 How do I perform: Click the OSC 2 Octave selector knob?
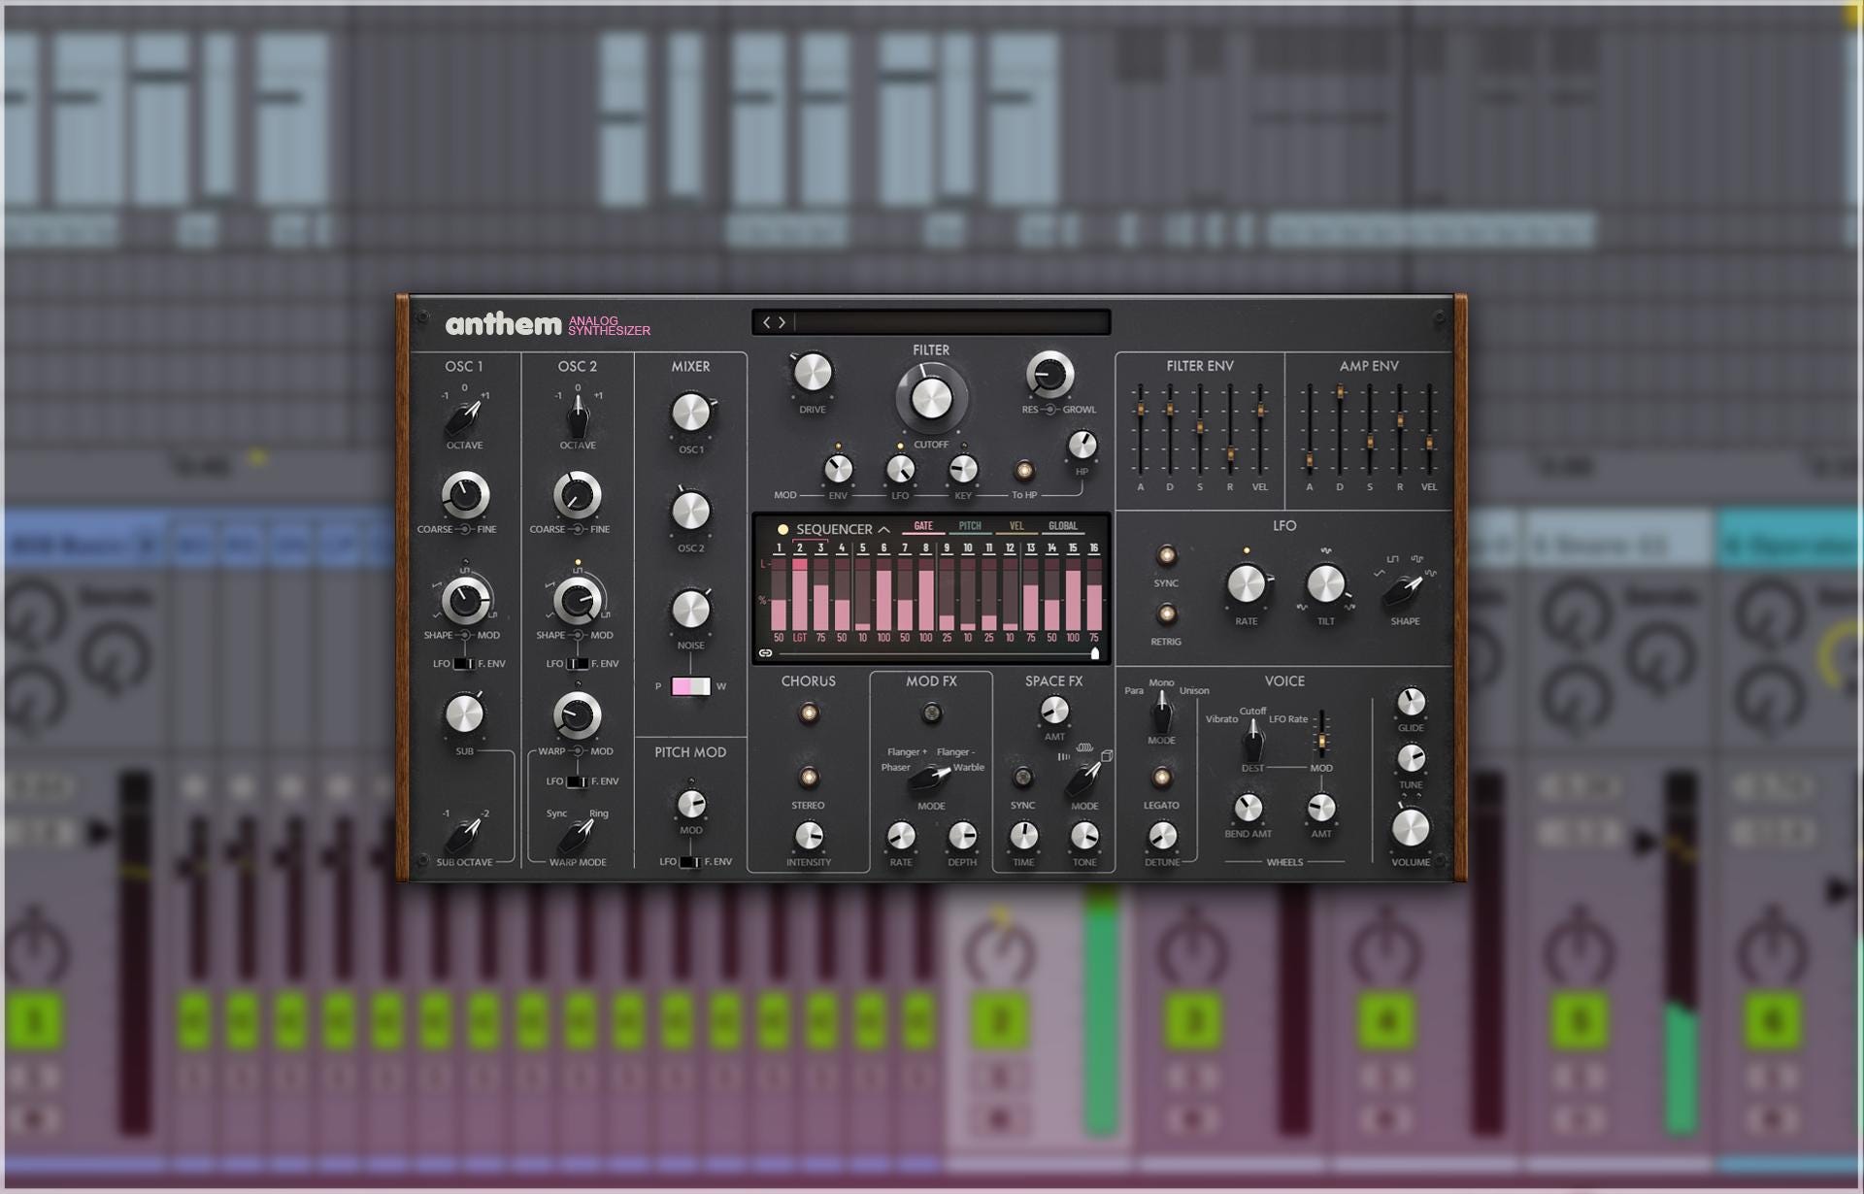click(578, 417)
